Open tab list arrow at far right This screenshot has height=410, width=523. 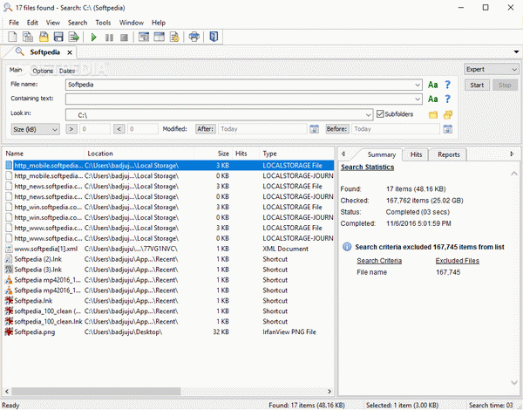pyautogui.click(x=516, y=51)
